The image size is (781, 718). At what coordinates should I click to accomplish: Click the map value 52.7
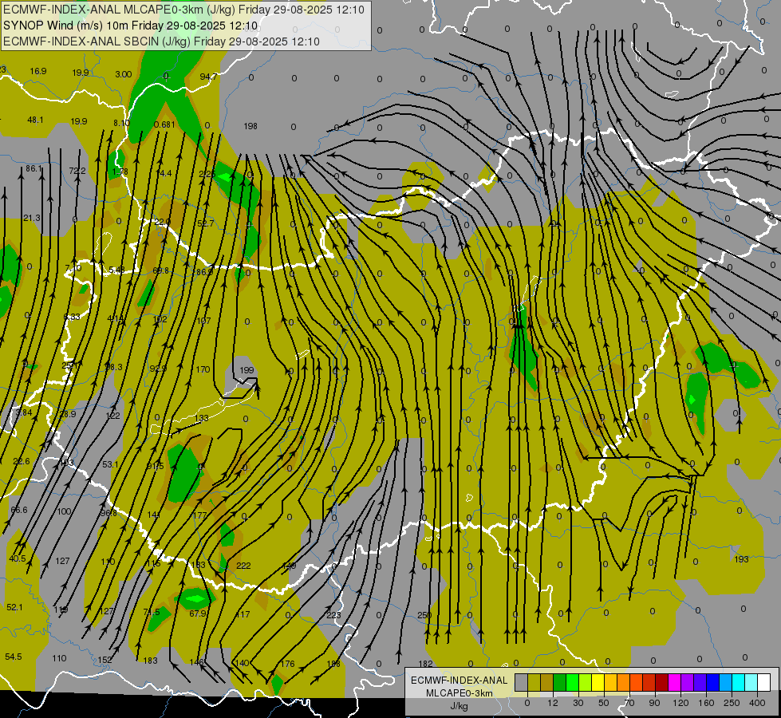click(205, 223)
